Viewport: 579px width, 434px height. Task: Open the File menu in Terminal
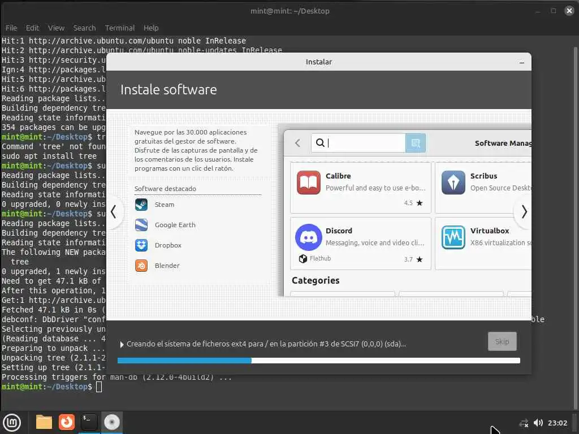click(11, 28)
